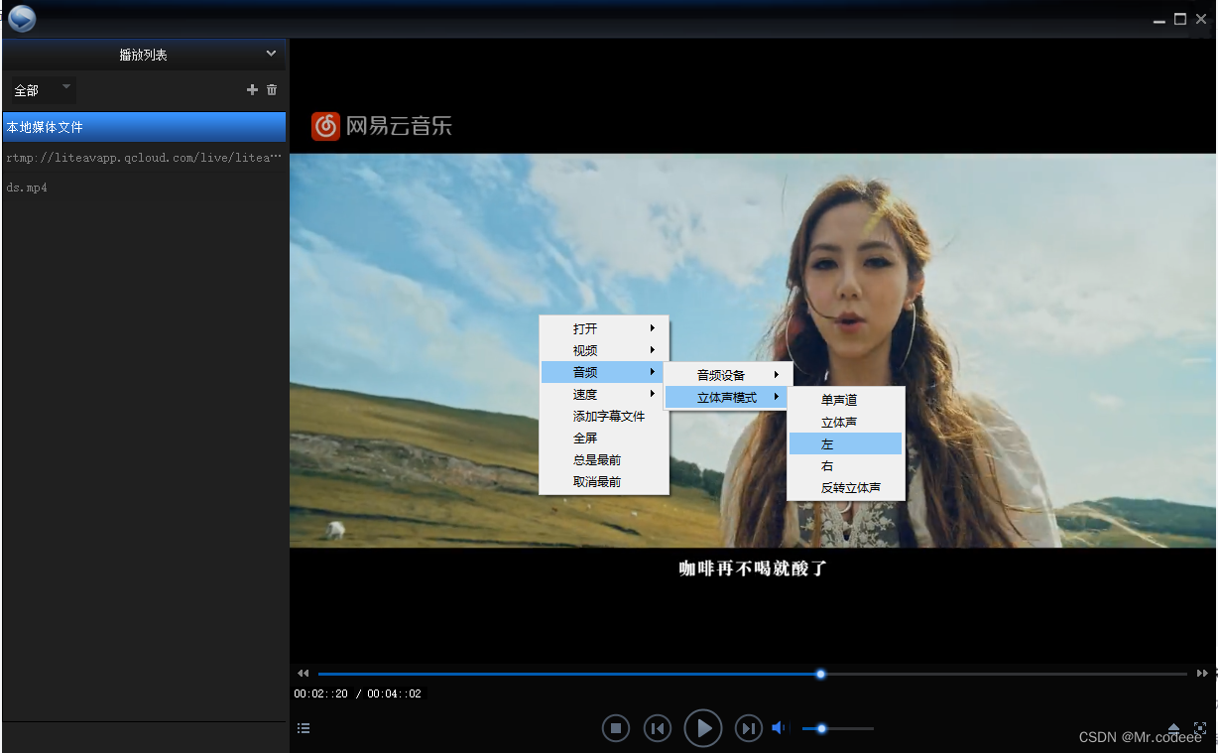1218x753 pixels.
Task: Open the playlist menu icon at bottom left
Action: (304, 727)
